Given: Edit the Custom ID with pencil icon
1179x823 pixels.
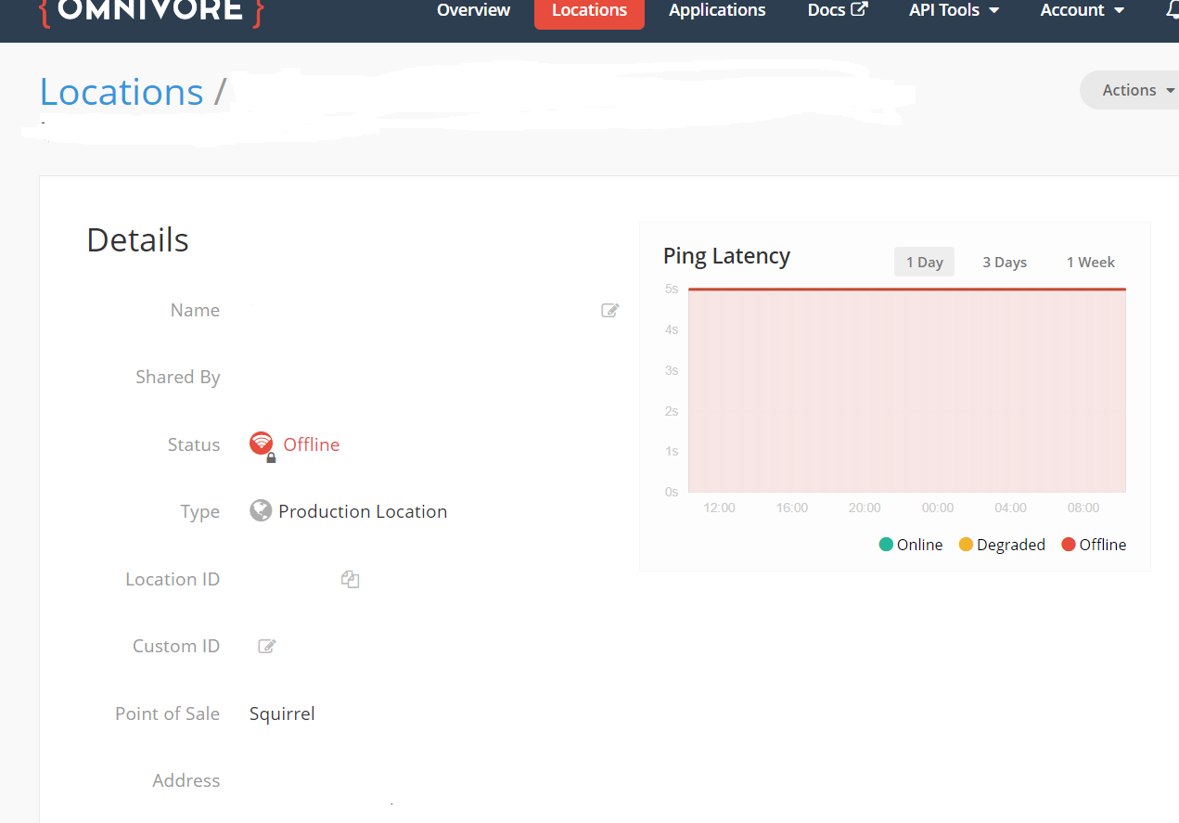Looking at the screenshot, I should click(266, 646).
